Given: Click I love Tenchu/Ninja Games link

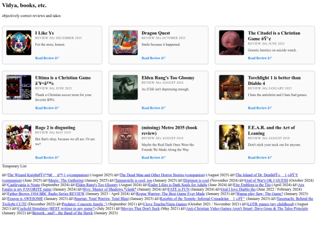Looking at the screenshot, I should coord(165,204).
